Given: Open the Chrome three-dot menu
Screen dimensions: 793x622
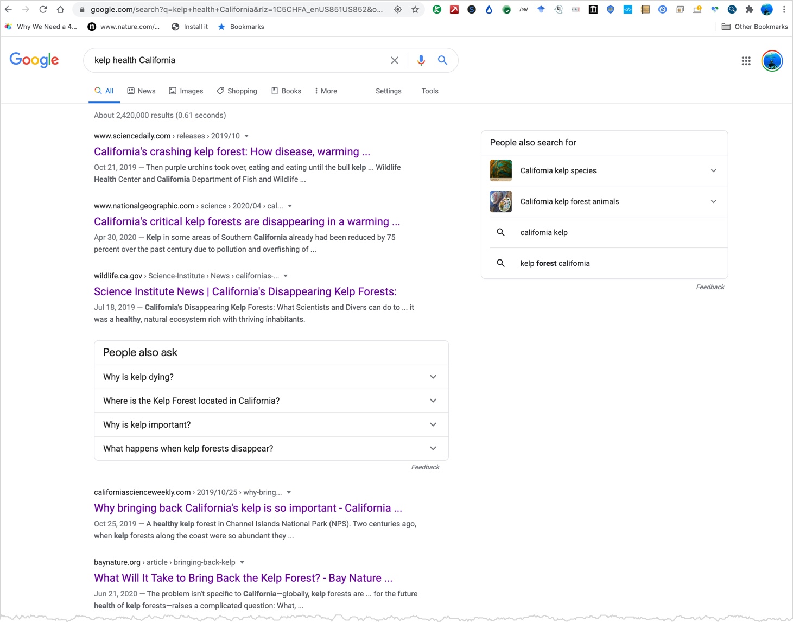Looking at the screenshot, I should click(784, 9).
